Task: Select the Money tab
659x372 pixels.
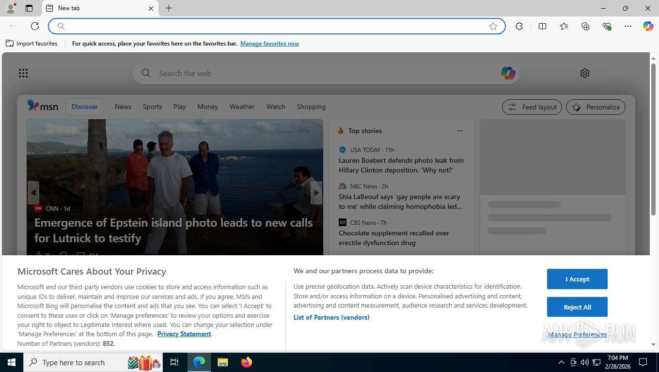Action: (207, 107)
